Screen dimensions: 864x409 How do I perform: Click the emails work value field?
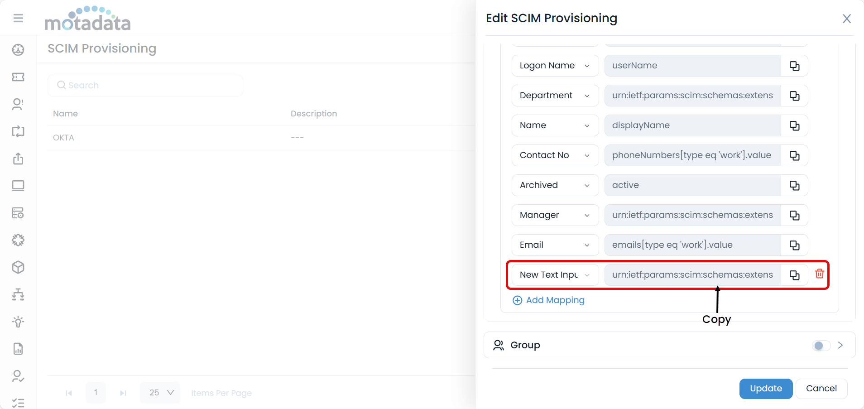[692, 245]
